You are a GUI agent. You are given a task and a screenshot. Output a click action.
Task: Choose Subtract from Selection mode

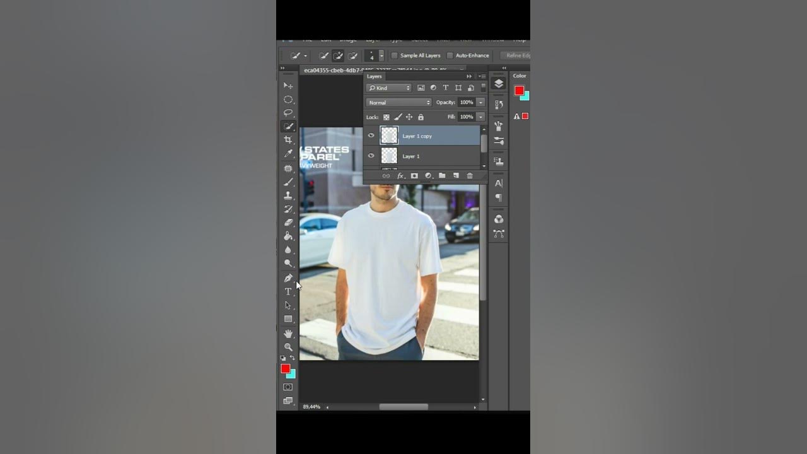[352, 55]
